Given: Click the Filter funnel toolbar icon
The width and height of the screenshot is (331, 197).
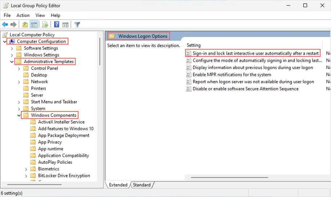Looking at the screenshot, I should [77, 25].
